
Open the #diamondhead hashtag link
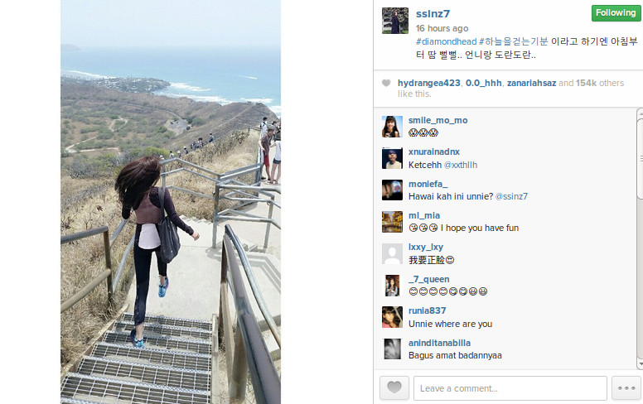tap(446, 41)
